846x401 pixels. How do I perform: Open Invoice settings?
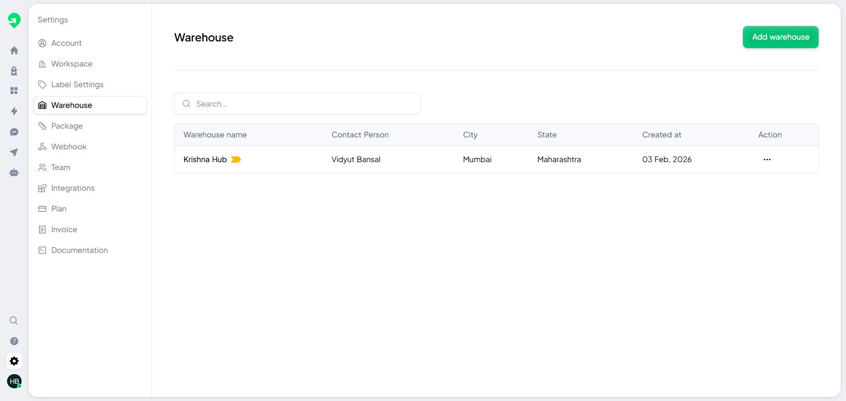point(90,230)
